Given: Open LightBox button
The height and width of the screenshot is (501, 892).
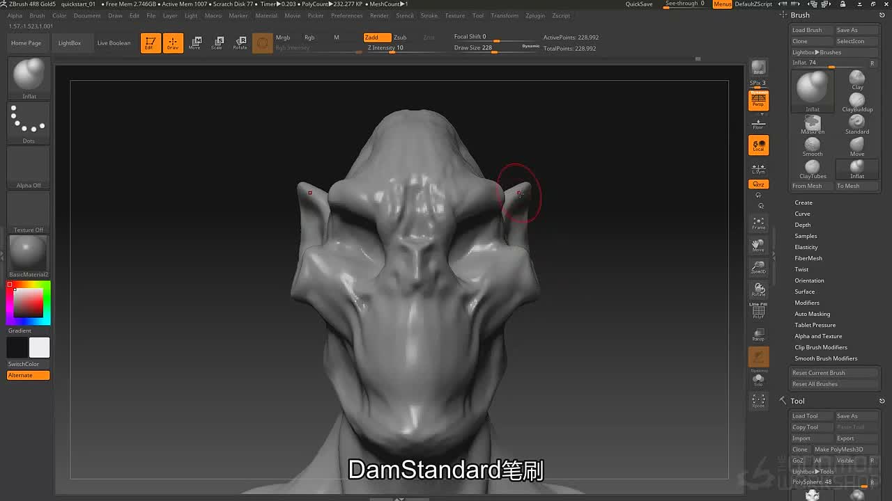Looking at the screenshot, I should coord(70,43).
